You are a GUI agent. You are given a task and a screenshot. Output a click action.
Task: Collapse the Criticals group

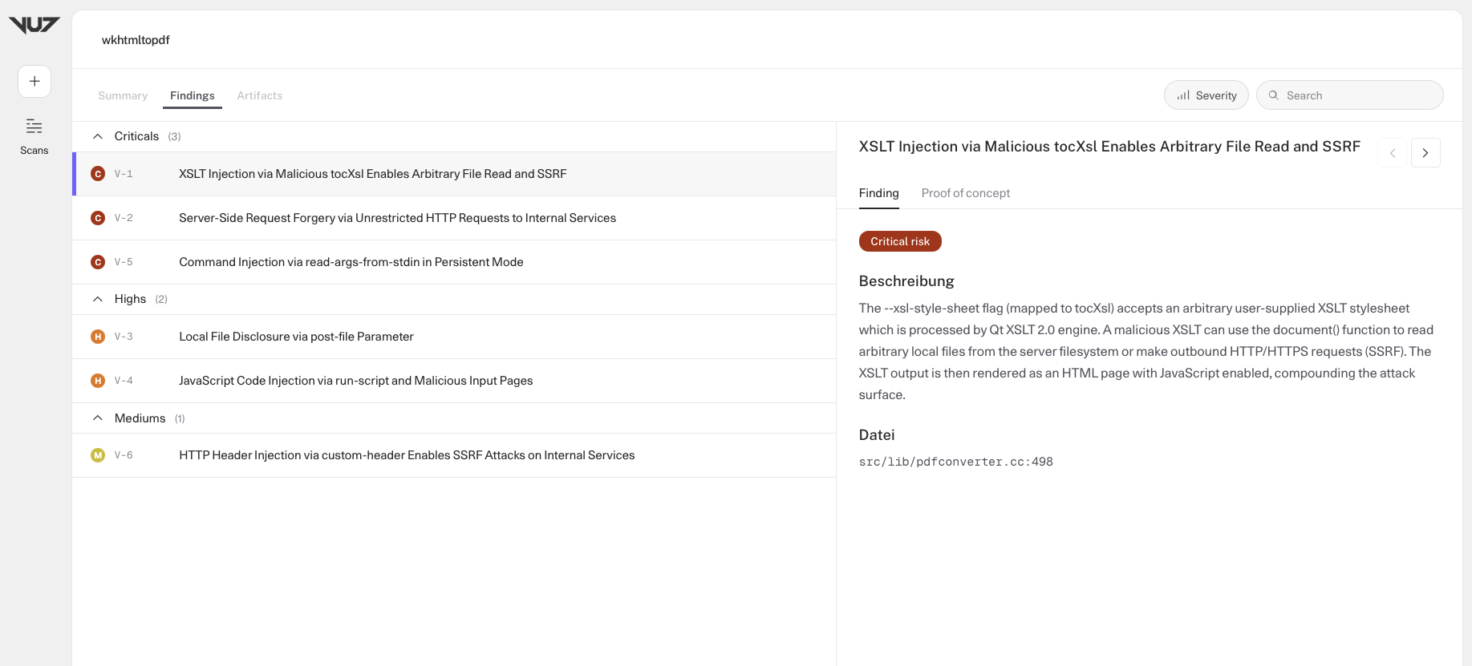(x=98, y=136)
